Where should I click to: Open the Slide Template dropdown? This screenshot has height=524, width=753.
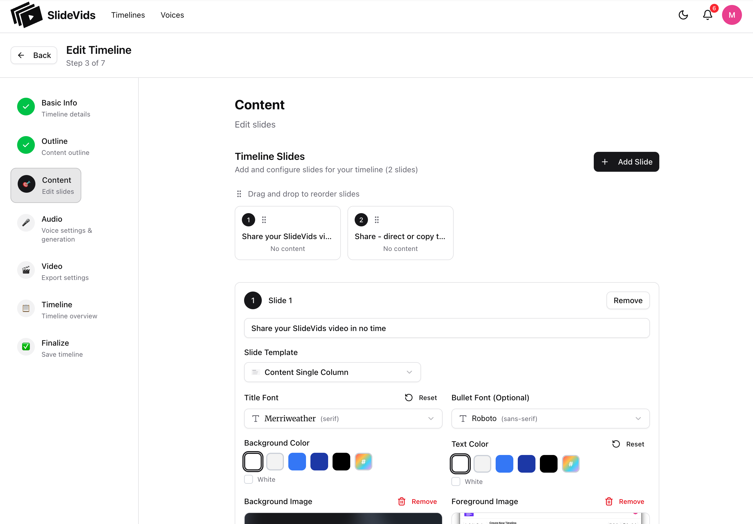(x=332, y=372)
